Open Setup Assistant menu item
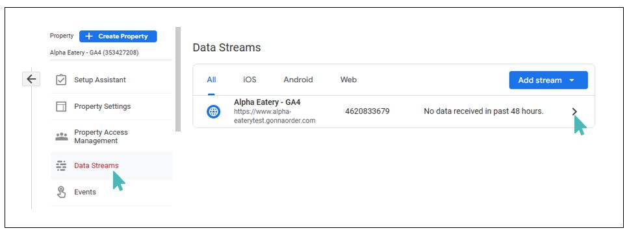This screenshot has width=629, height=237. [111, 80]
